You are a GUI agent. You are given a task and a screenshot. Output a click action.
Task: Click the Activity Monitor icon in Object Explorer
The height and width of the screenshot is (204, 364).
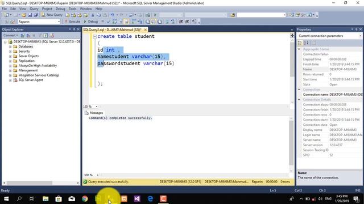52,35
